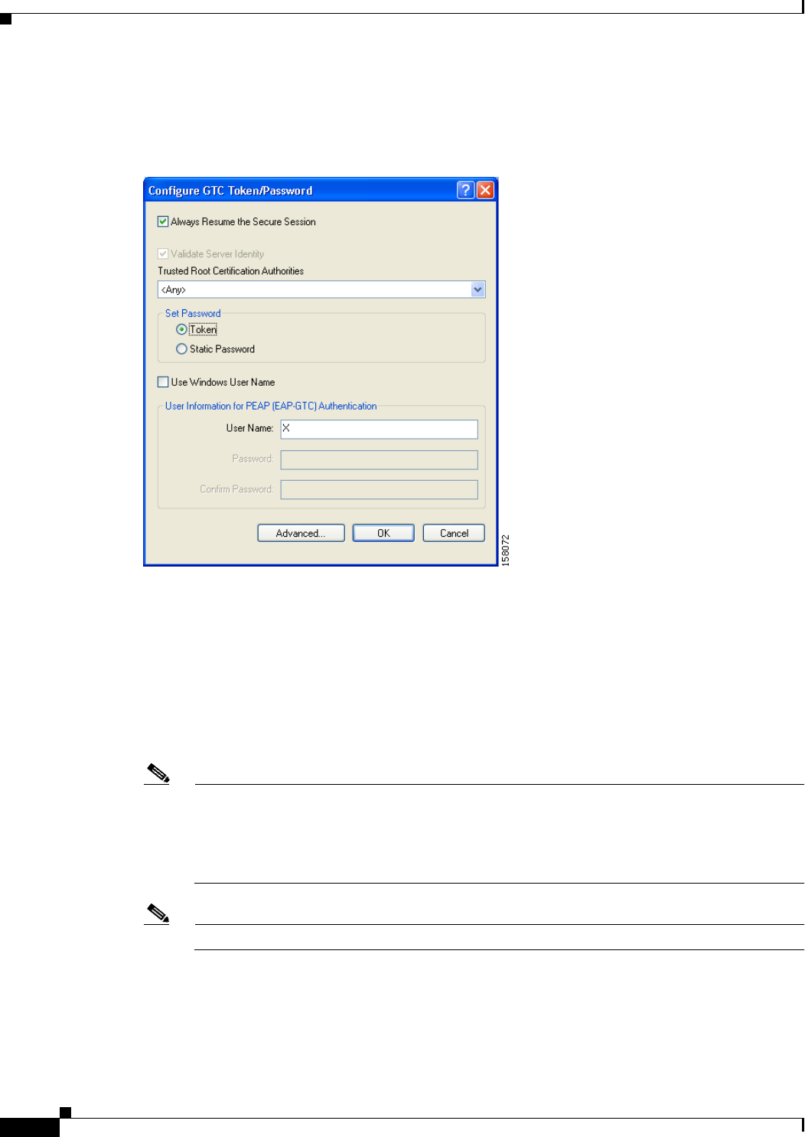Viewport: 805px width, 1137px height.
Task: Click the Trusted Root Certification Authorities label
Action: [231, 271]
